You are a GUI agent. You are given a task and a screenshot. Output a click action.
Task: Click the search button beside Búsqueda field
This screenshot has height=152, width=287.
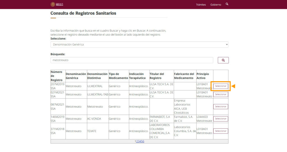click(223, 60)
